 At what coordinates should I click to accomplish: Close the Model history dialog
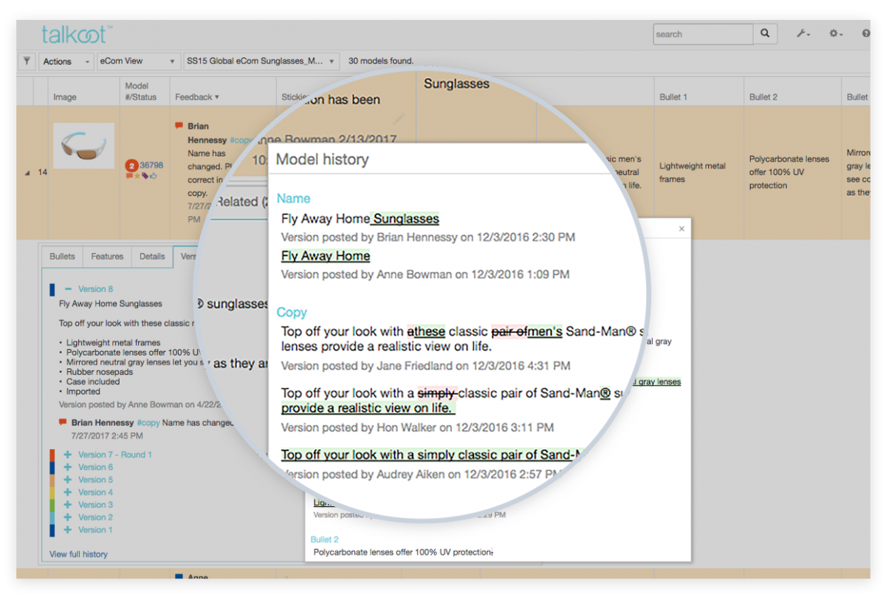[x=681, y=229]
